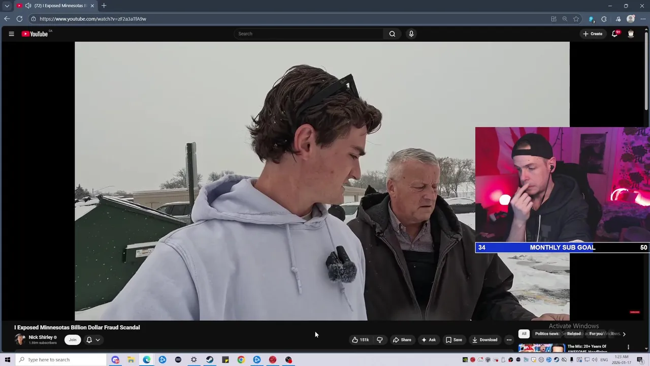Open browser settings and more menu

point(643,19)
